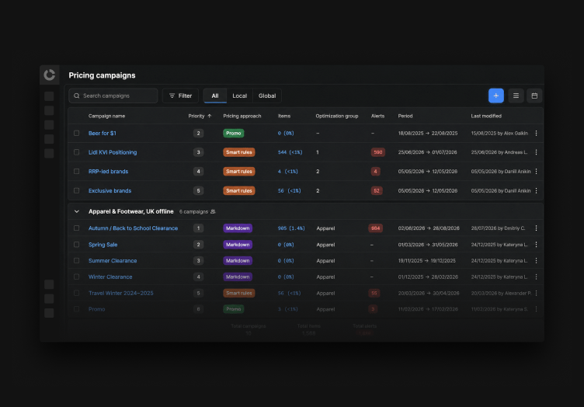
Task: Click the 6 campaigns count label
Action: (193, 211)
